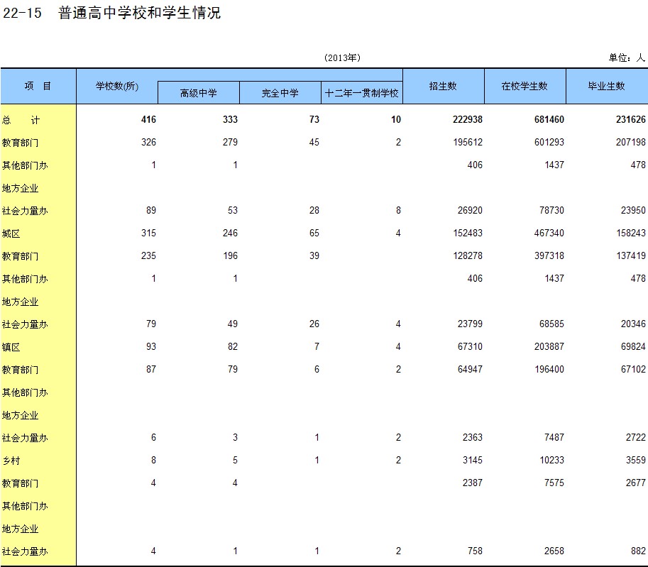Click the cell showing 128278
This screenshot has width=648, height=567.
tap(468, 256)
